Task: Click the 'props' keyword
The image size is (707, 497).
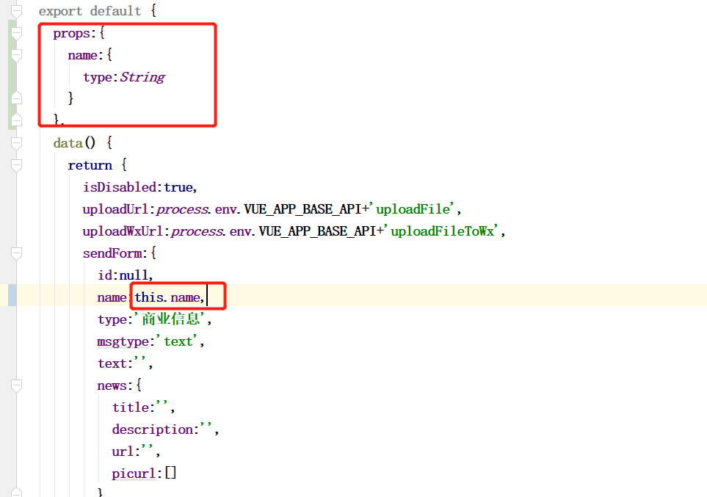Action: (72, 34)
